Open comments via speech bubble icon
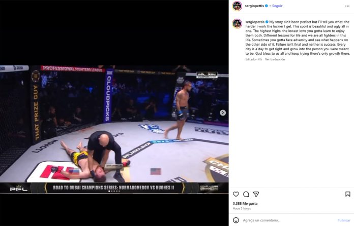Image resolution: width=354 pixels, height=226 pixels. [246, 194]
